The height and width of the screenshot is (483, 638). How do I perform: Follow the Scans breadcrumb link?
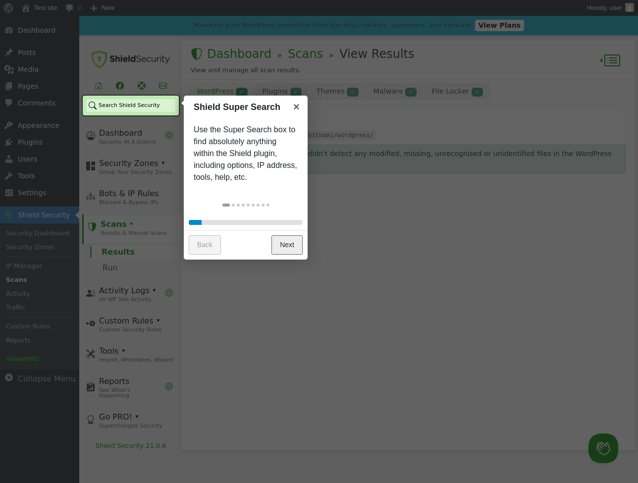point(305,54)
